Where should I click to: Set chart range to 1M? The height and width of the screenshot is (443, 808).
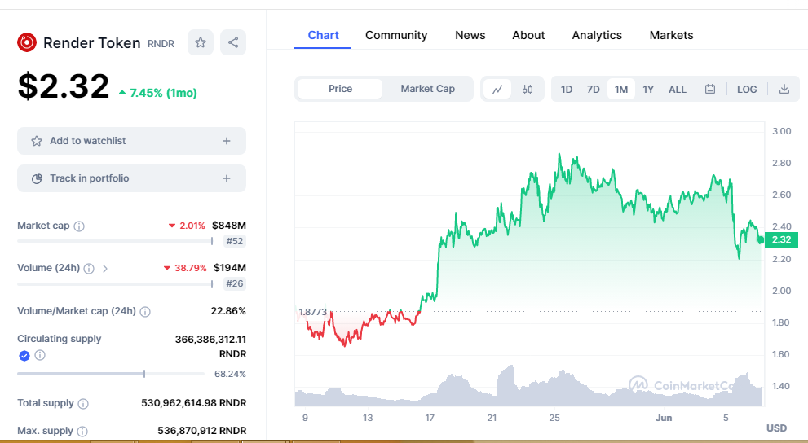coord(621,89)
